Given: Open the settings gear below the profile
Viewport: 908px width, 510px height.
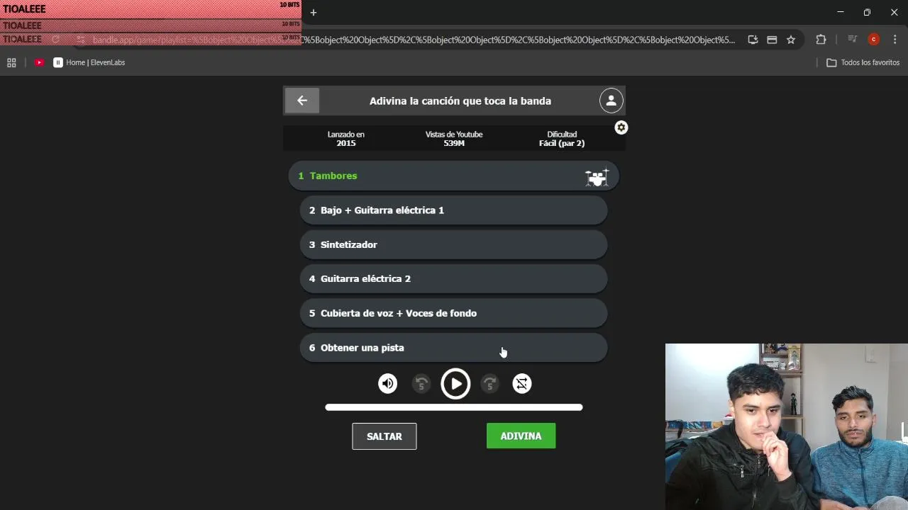Looking at the screenshot, I should [621, 127].
